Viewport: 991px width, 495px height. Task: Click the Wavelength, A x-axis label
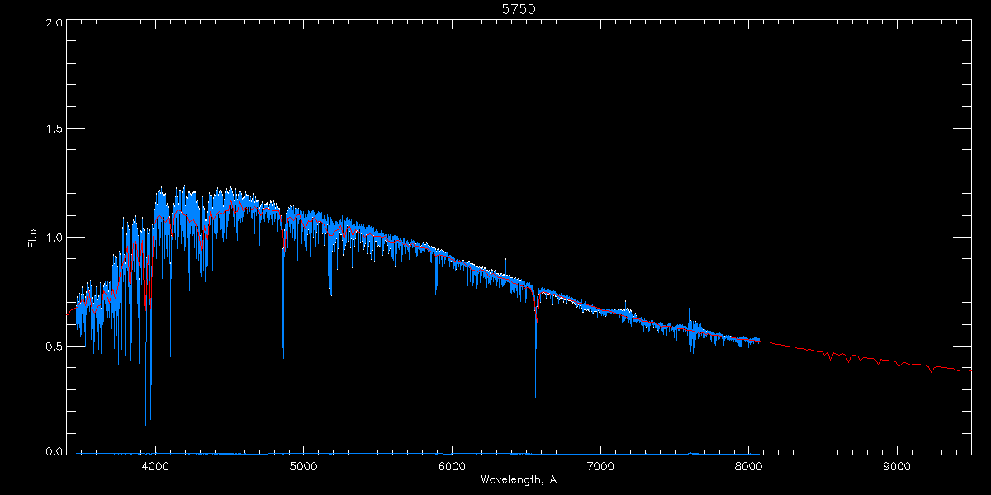(x=518, y=480)
